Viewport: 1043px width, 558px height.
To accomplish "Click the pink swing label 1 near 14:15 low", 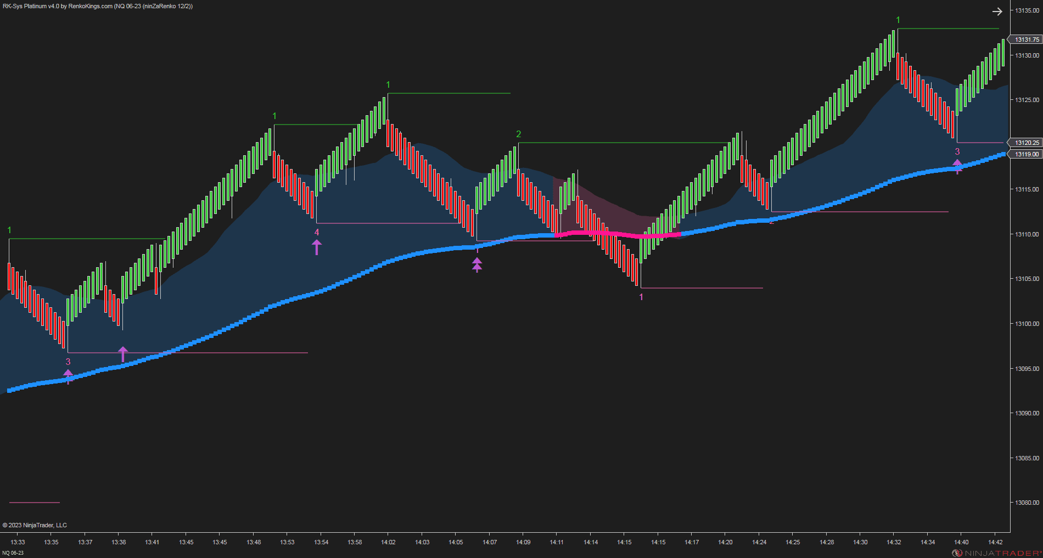I will (x=641, y=297).
